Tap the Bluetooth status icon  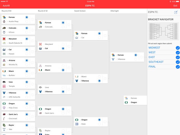pos(170,1)
